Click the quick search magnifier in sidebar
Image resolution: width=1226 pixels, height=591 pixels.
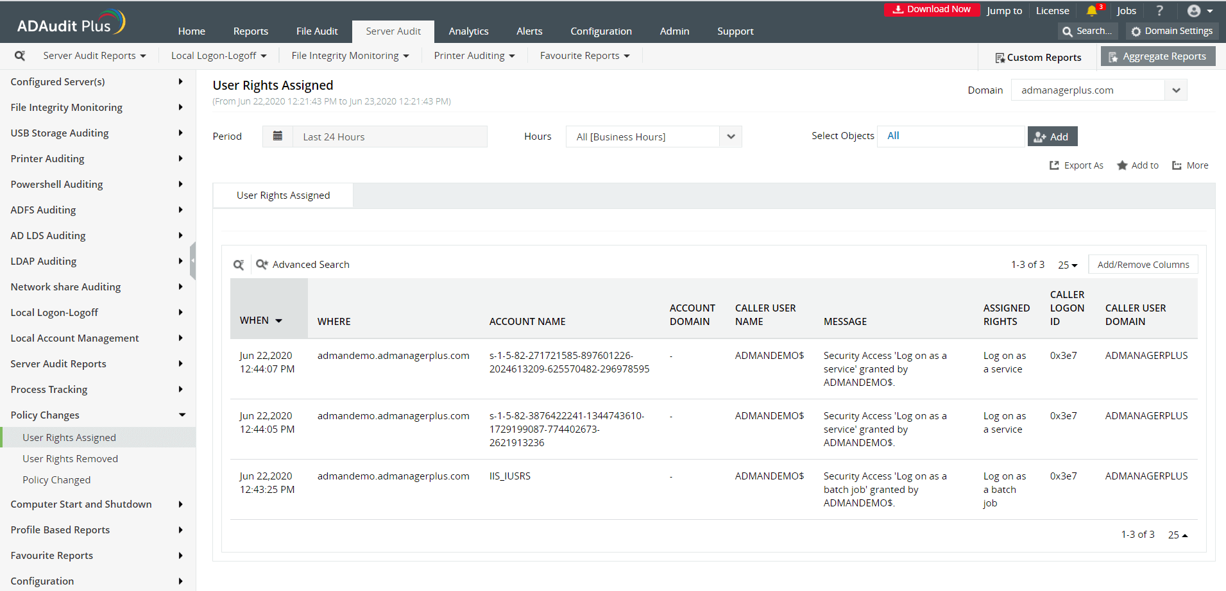(20, 55)
